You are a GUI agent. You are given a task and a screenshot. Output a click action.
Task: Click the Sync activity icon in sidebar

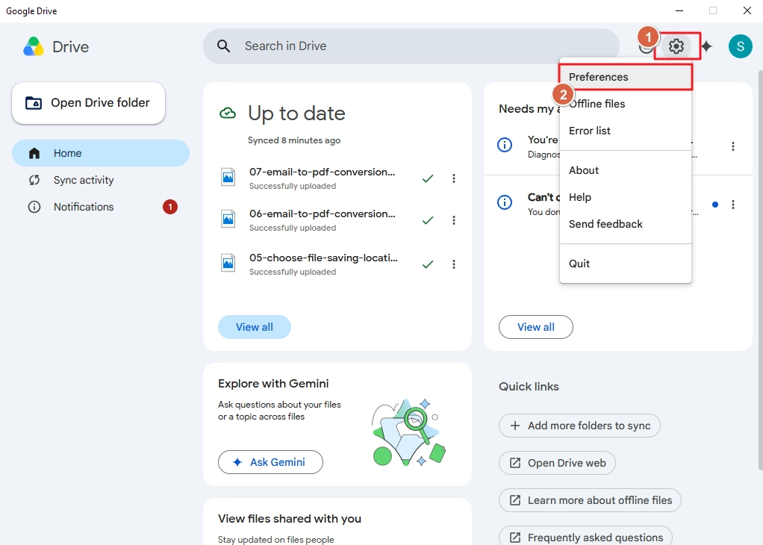tap(34, 180)
